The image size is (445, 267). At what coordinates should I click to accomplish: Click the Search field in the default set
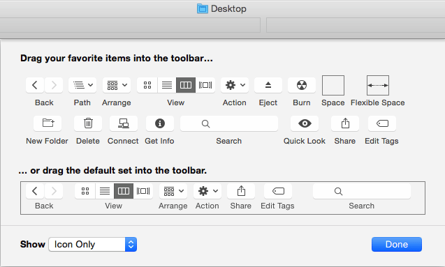(362, 191)
